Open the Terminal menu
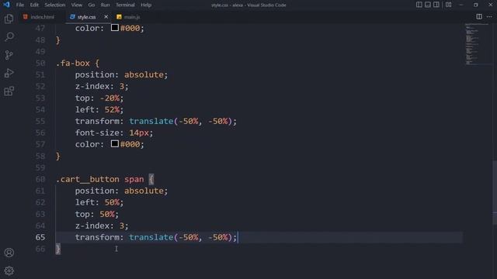This screenshot has height=279, width=497. (125, 5)
